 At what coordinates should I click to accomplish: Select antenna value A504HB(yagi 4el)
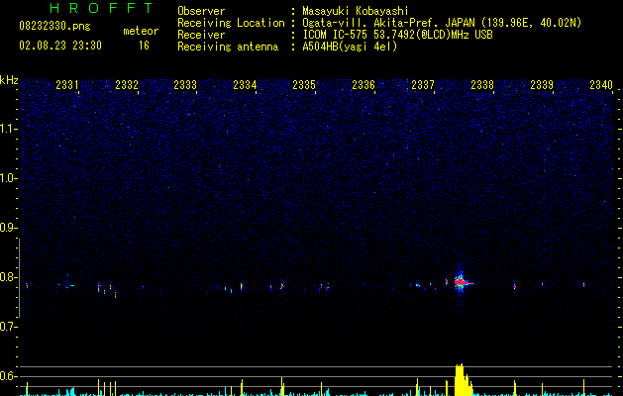pyautogui.click(x=350, y=47)
